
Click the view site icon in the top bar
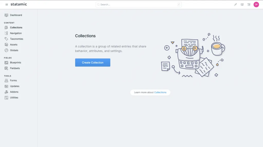(x=249, y=5)
